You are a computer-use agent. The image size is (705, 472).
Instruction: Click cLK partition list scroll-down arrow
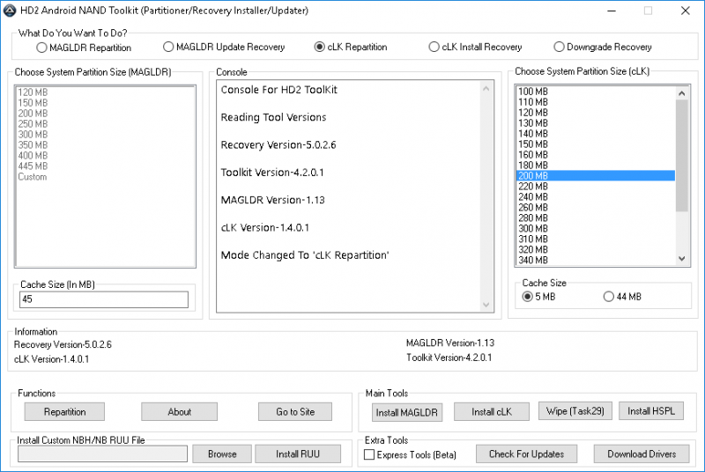click(x=681, y=259)
